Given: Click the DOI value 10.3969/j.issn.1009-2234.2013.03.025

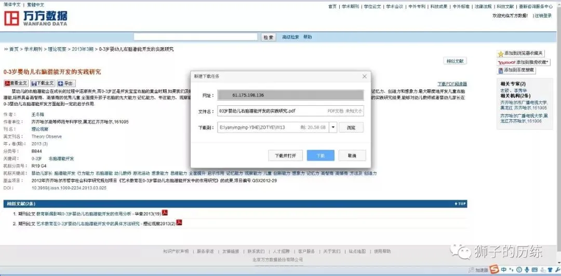Looking at the screenshot, I should click(69, 188).
